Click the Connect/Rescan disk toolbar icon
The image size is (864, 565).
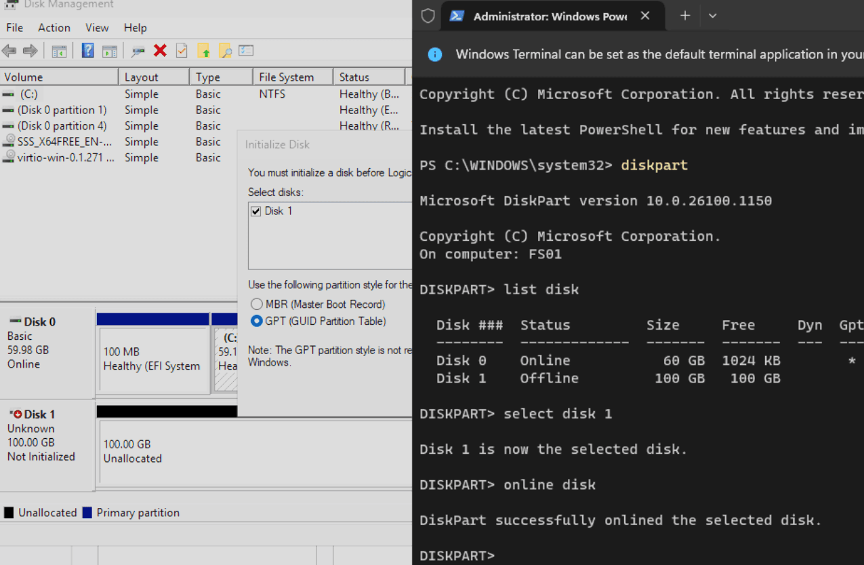point(138,51)
